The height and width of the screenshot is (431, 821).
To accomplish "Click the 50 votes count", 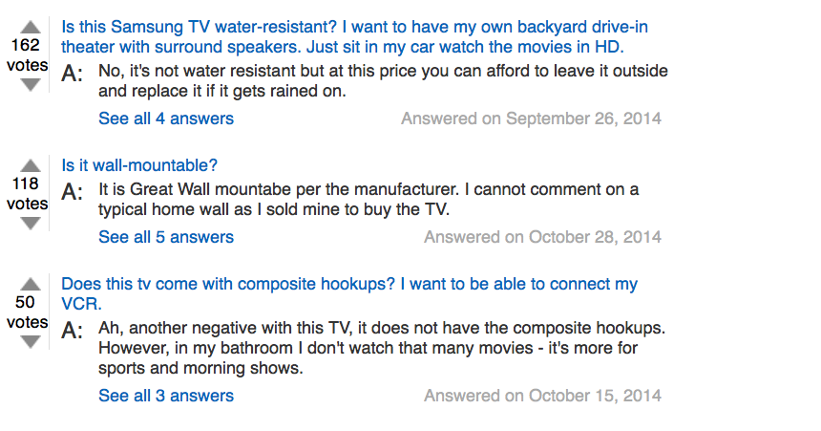I will (x=27, y=312).
